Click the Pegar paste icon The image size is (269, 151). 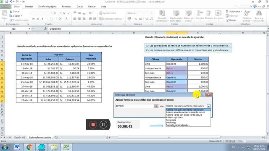[4, 13]
